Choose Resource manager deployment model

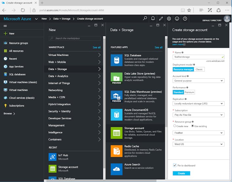click(183, 69)
